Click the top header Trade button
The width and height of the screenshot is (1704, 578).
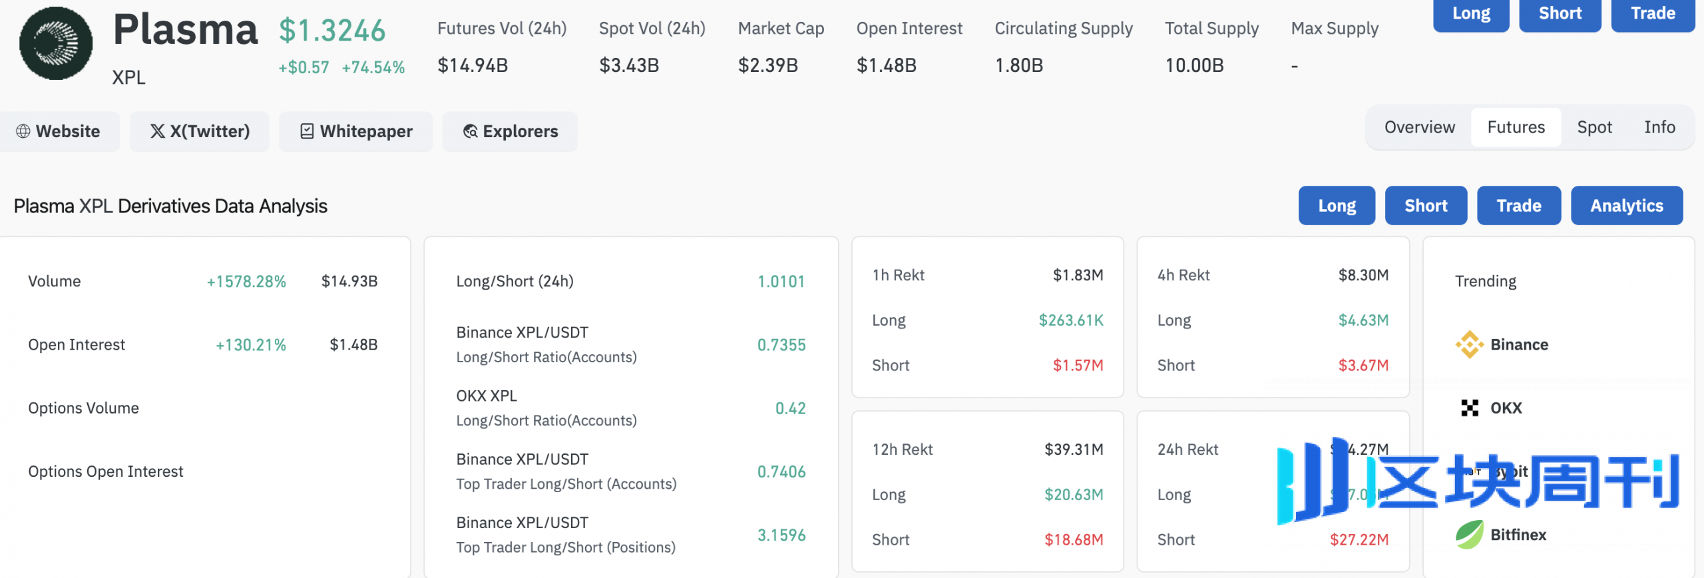1653,13
